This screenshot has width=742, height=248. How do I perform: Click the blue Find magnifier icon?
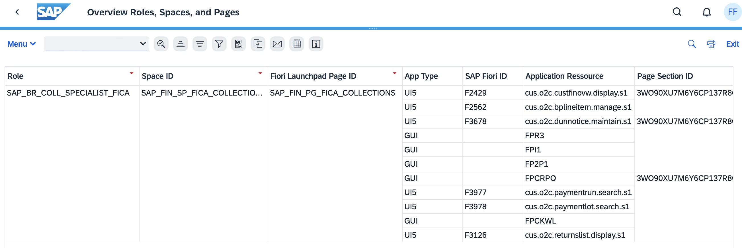692,44
